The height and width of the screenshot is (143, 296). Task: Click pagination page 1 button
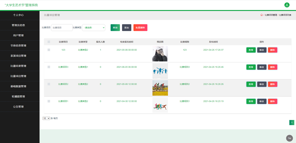pos(292,123)
